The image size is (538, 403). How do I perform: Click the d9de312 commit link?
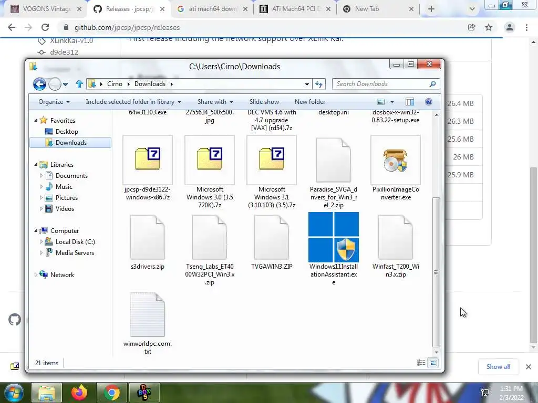pos(64,52)
